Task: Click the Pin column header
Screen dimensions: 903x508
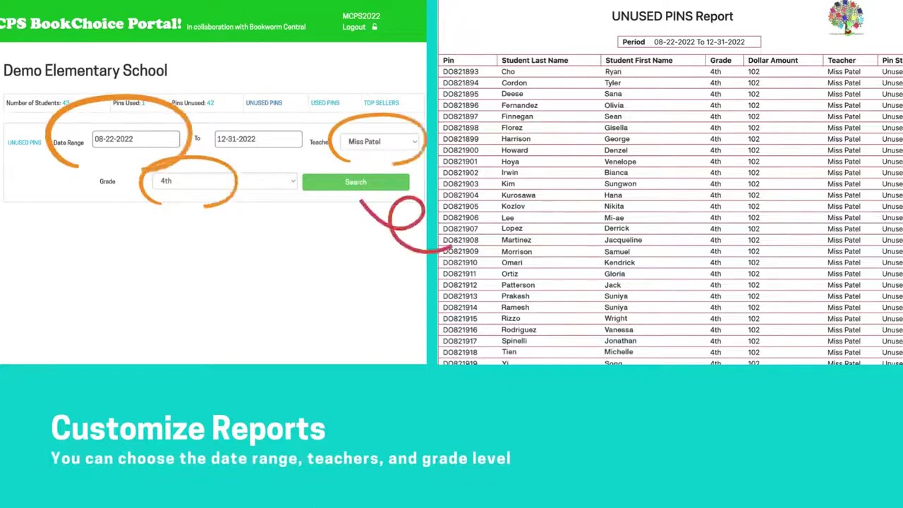Action: pos(449,61)
